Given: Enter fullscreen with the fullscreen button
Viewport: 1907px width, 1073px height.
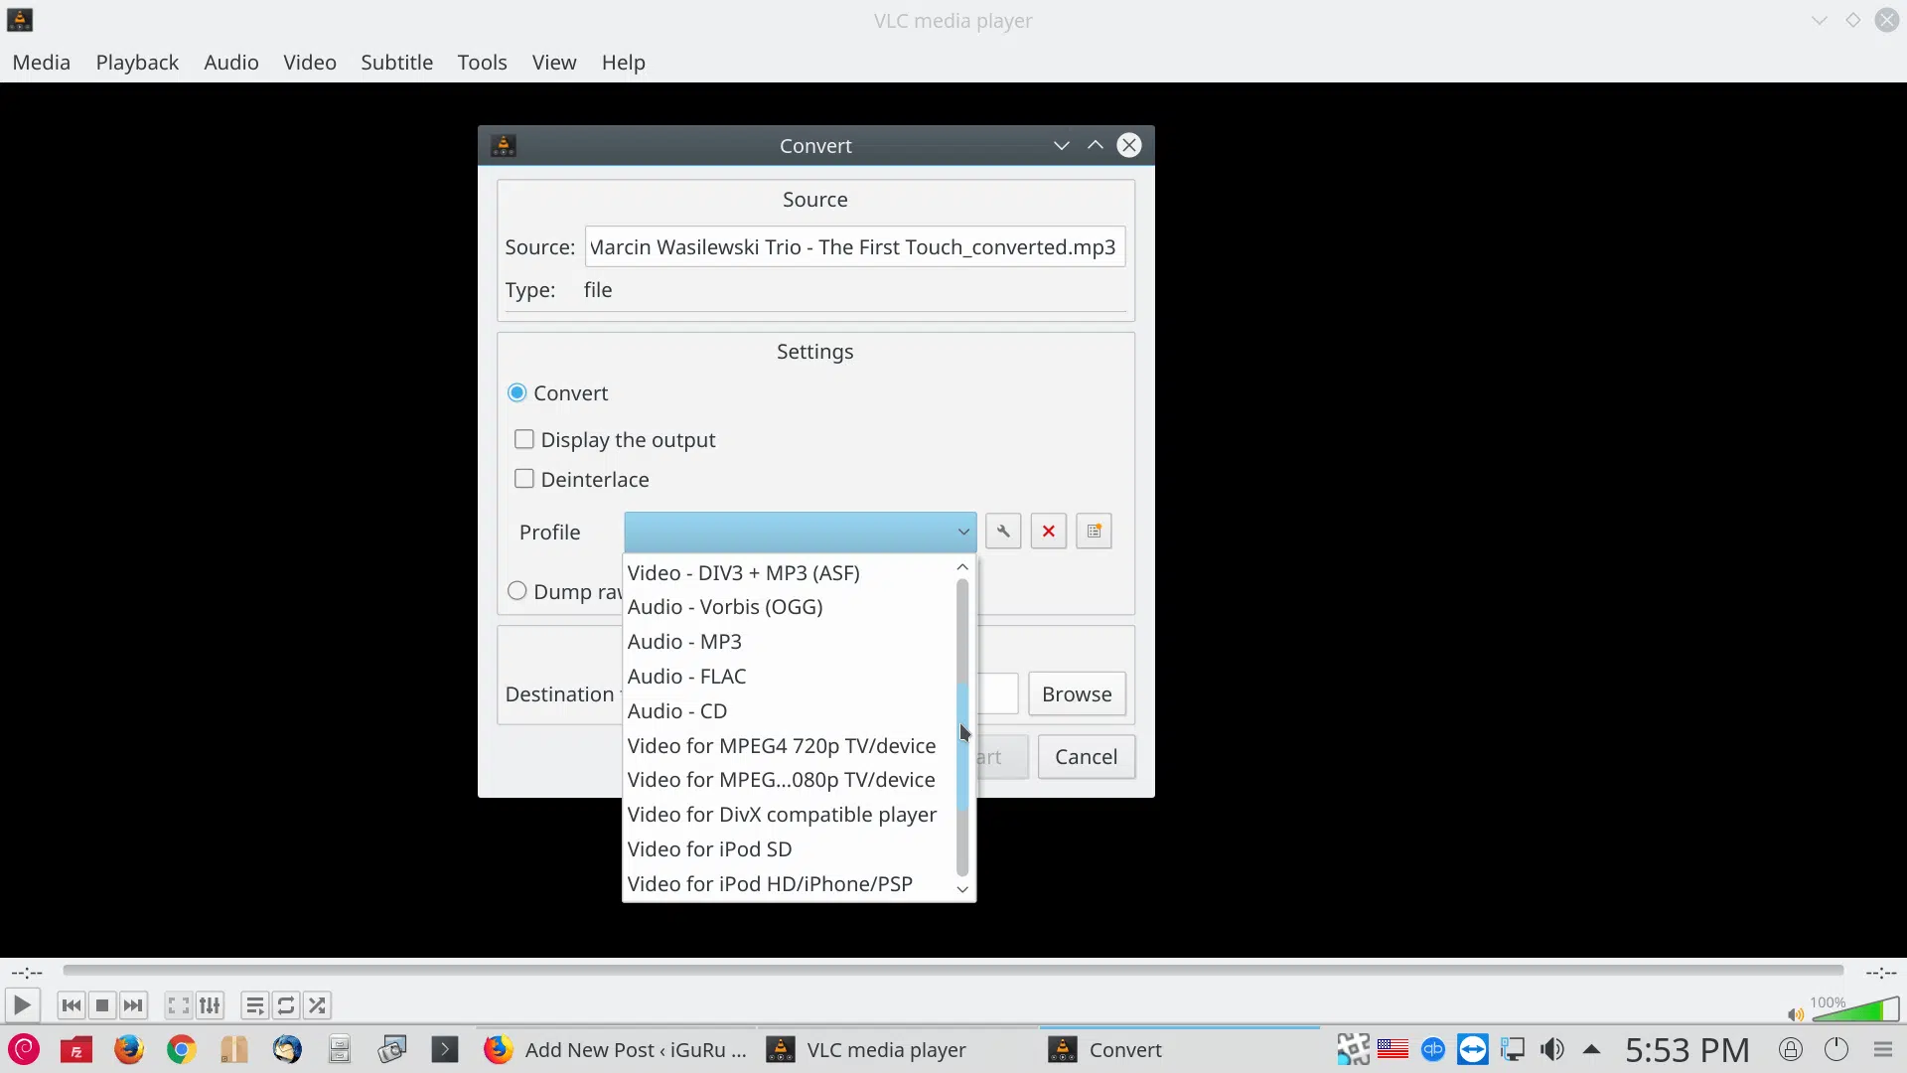Looking at the screenshot, I should [x=178, y=1005].
